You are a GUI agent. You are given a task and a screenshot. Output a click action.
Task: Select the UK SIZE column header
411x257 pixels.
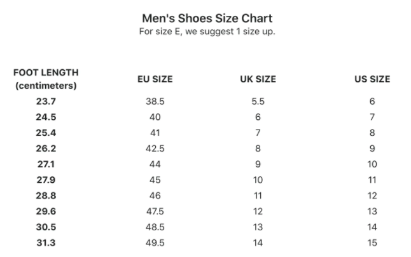click(258, 79)
